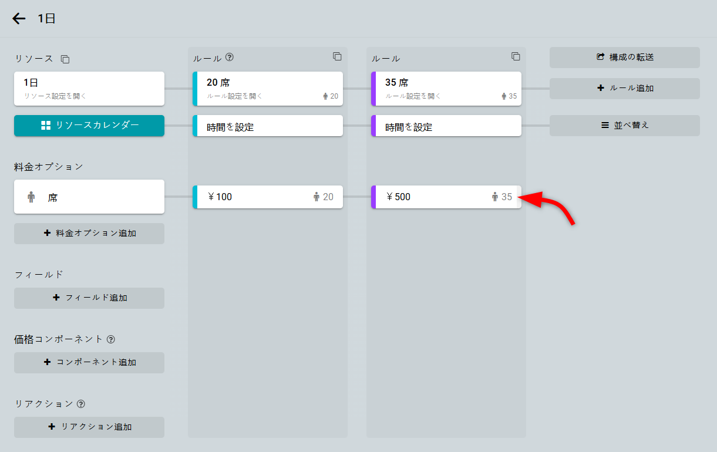Add a new rule with ルール追加
The height and width of the screenshot is (452, 717).
(624, 89)
